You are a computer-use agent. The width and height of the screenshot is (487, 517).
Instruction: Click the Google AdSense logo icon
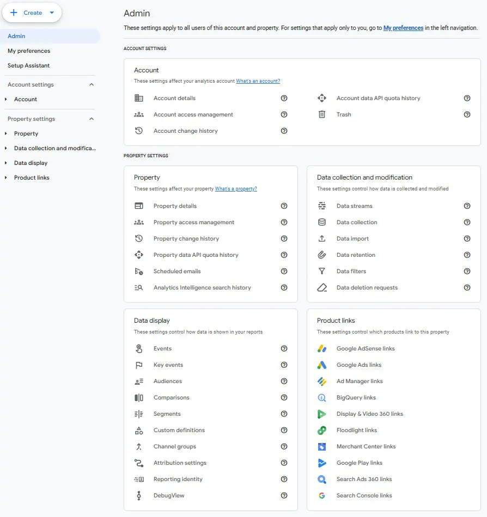[322, 348]
